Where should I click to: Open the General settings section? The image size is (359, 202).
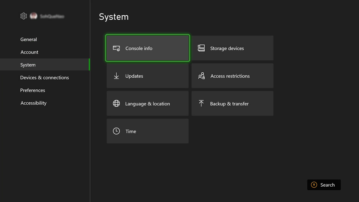point(29,40)
